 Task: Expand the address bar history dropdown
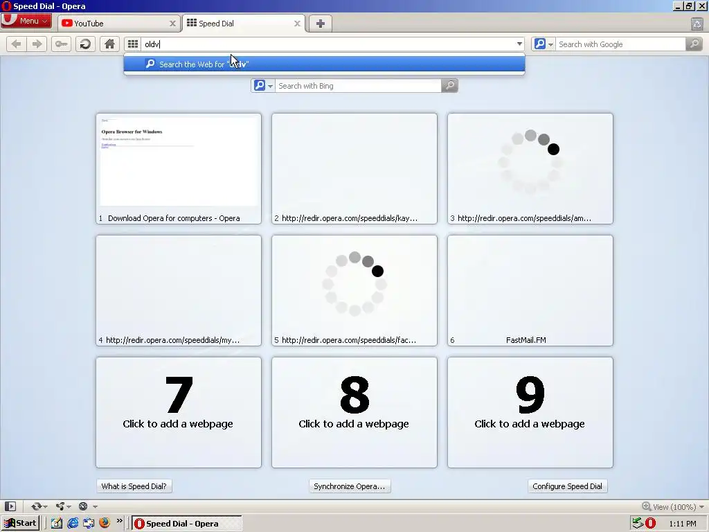[519, 44]
